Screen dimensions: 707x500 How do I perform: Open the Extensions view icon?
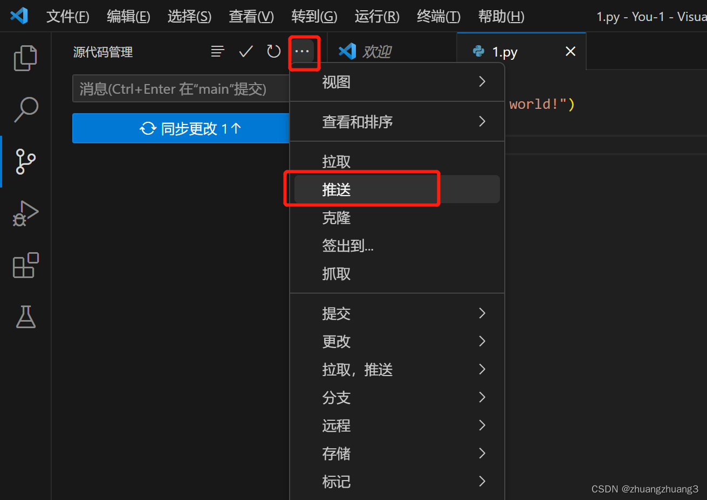pyautogui.click(x=25, y=265)
